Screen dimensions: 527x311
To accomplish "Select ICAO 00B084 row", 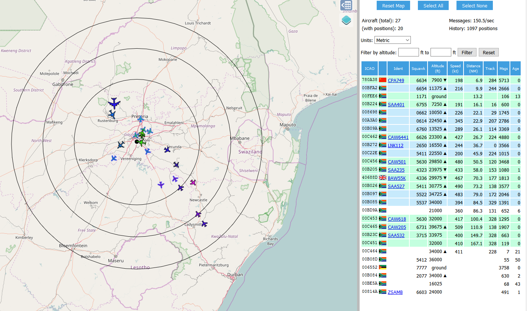I will point(441,276).
